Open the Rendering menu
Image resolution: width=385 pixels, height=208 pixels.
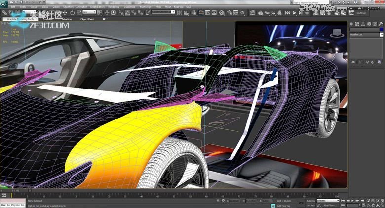click(x=114, y=7)
